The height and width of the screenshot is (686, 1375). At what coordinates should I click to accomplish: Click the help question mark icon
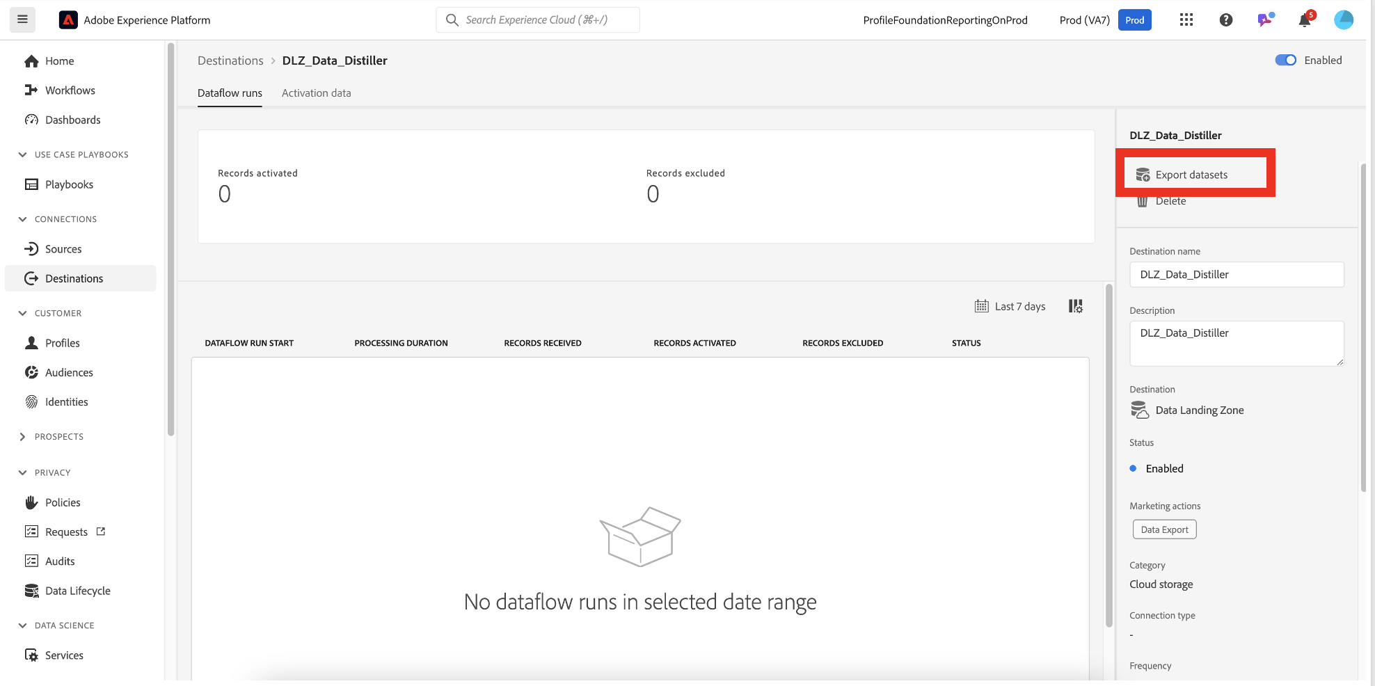click(x=1226, y=20)
